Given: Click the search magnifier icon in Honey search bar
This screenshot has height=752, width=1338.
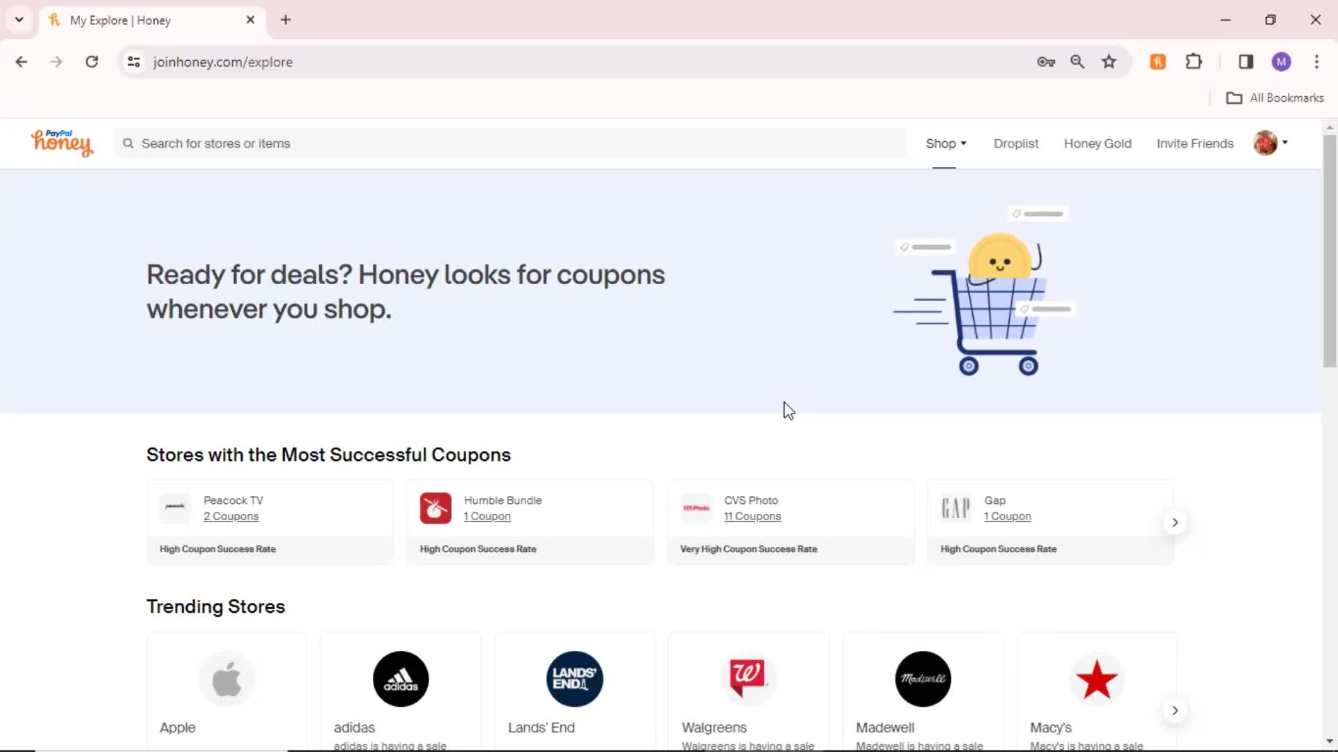Looking at the screenshot, I should (x=128, y=143).
